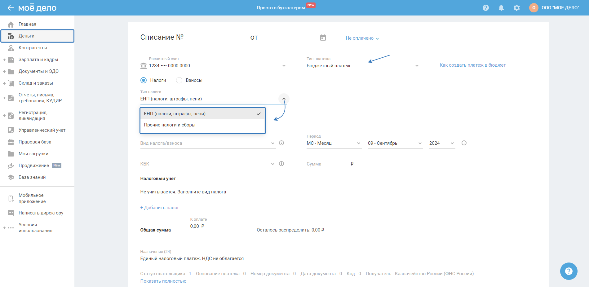Open the 09 - Сентябрь month dropdown
Screen dimensions: 589x287
[395, 143]
